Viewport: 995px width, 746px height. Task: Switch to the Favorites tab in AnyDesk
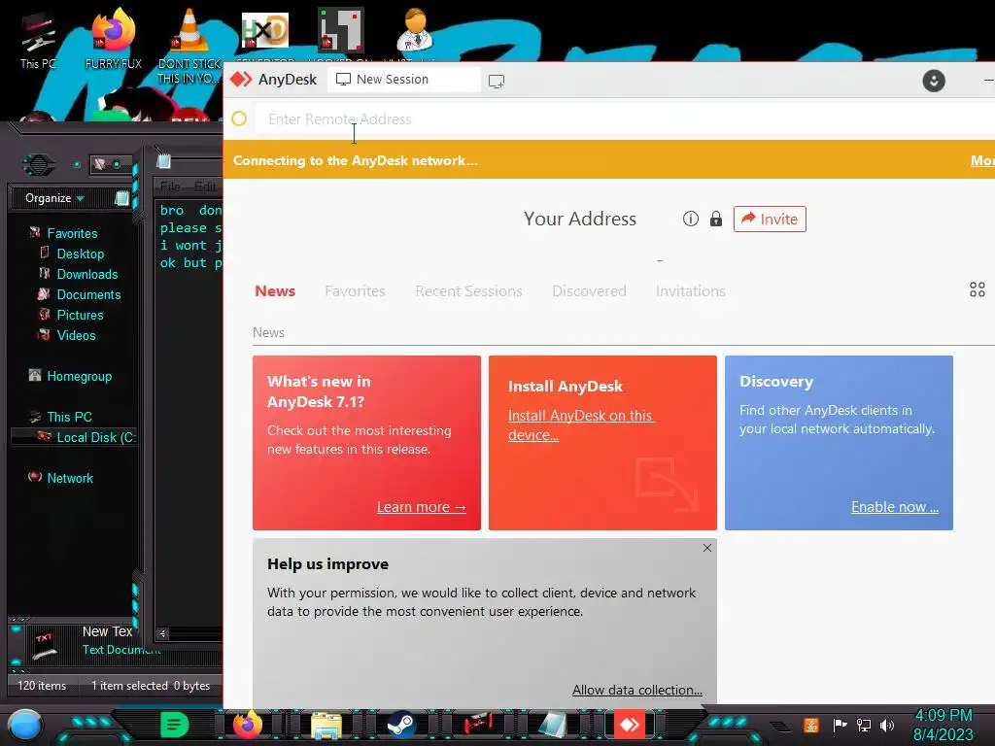(x=355, y=291)
